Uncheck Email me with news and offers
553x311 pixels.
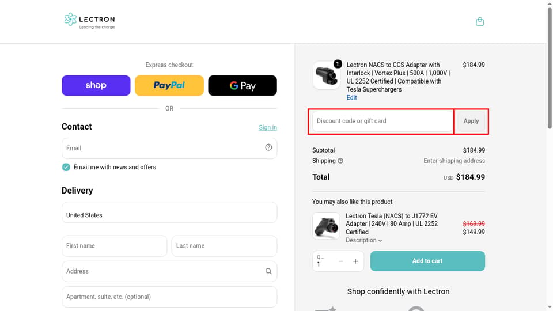[66, 167]
